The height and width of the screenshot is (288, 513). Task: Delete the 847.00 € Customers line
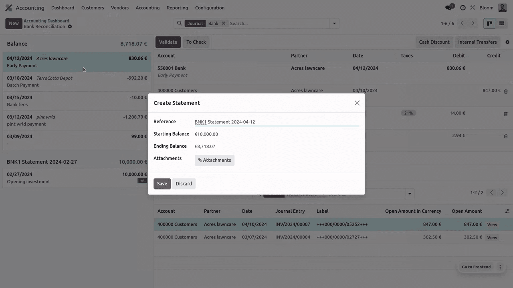pyautogui.click(x=506, y=91)
